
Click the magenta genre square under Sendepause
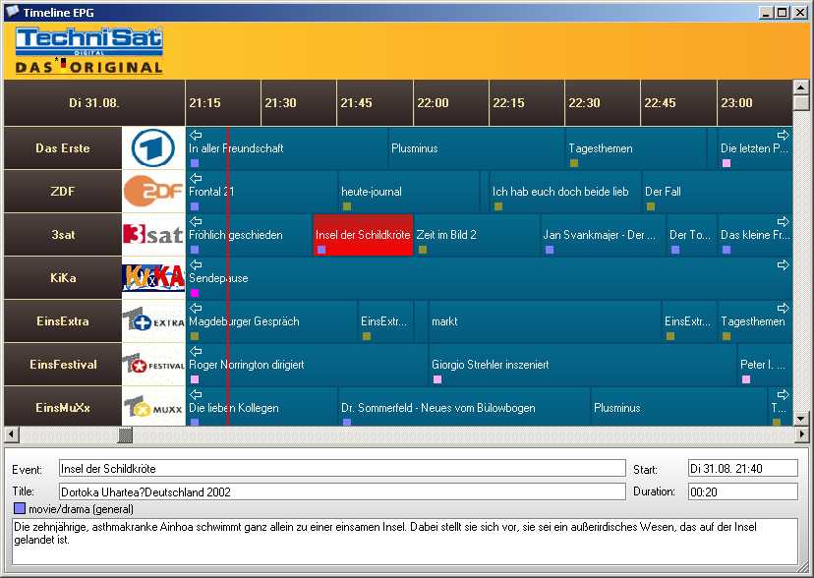click(x=195, y=293)
